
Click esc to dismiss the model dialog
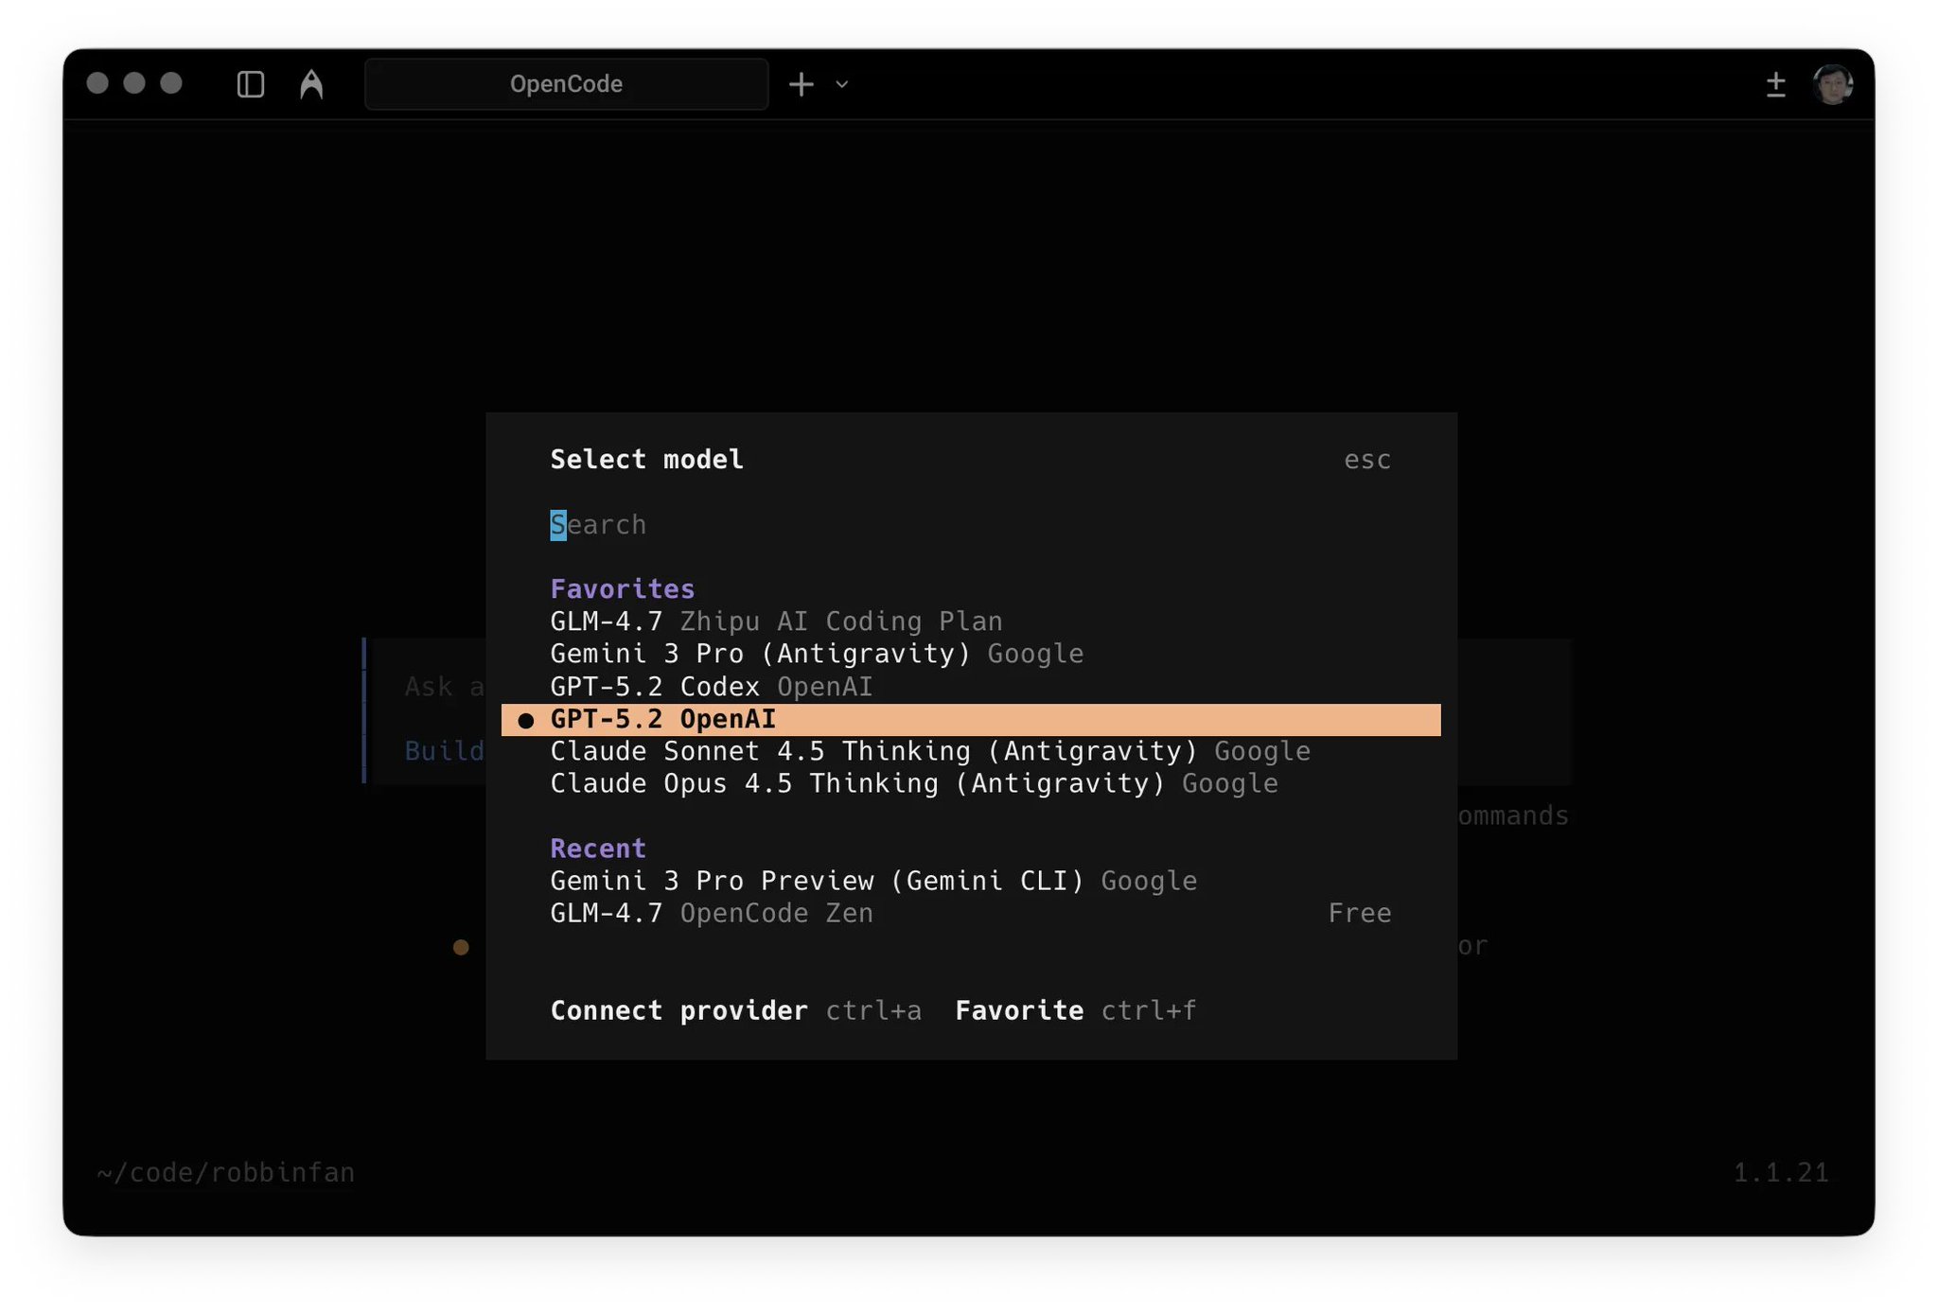(1366, 460)
